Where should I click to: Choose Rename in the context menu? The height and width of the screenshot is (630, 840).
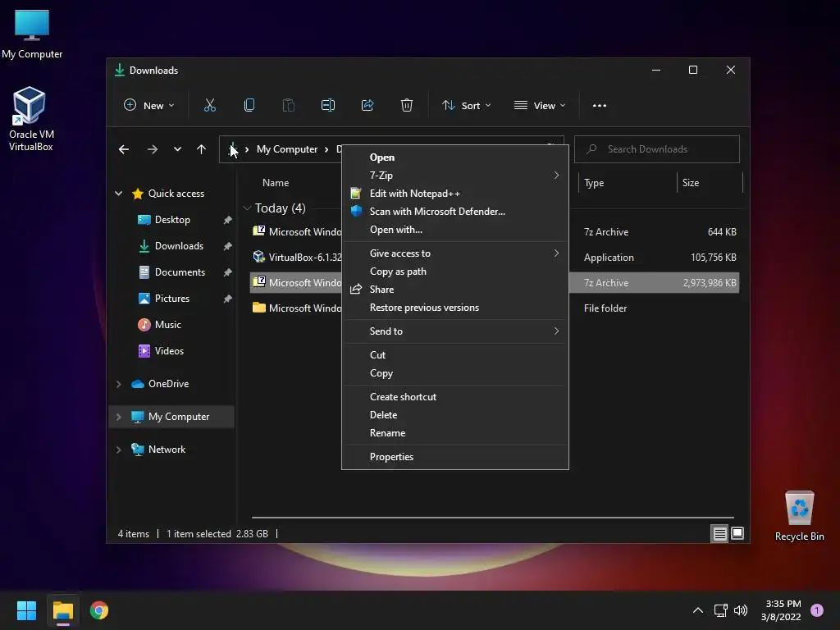(x=454, y=433)
